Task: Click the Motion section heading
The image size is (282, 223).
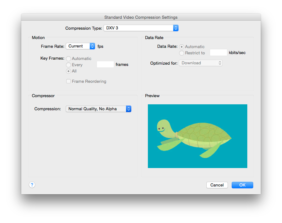Action: (38, 38)
